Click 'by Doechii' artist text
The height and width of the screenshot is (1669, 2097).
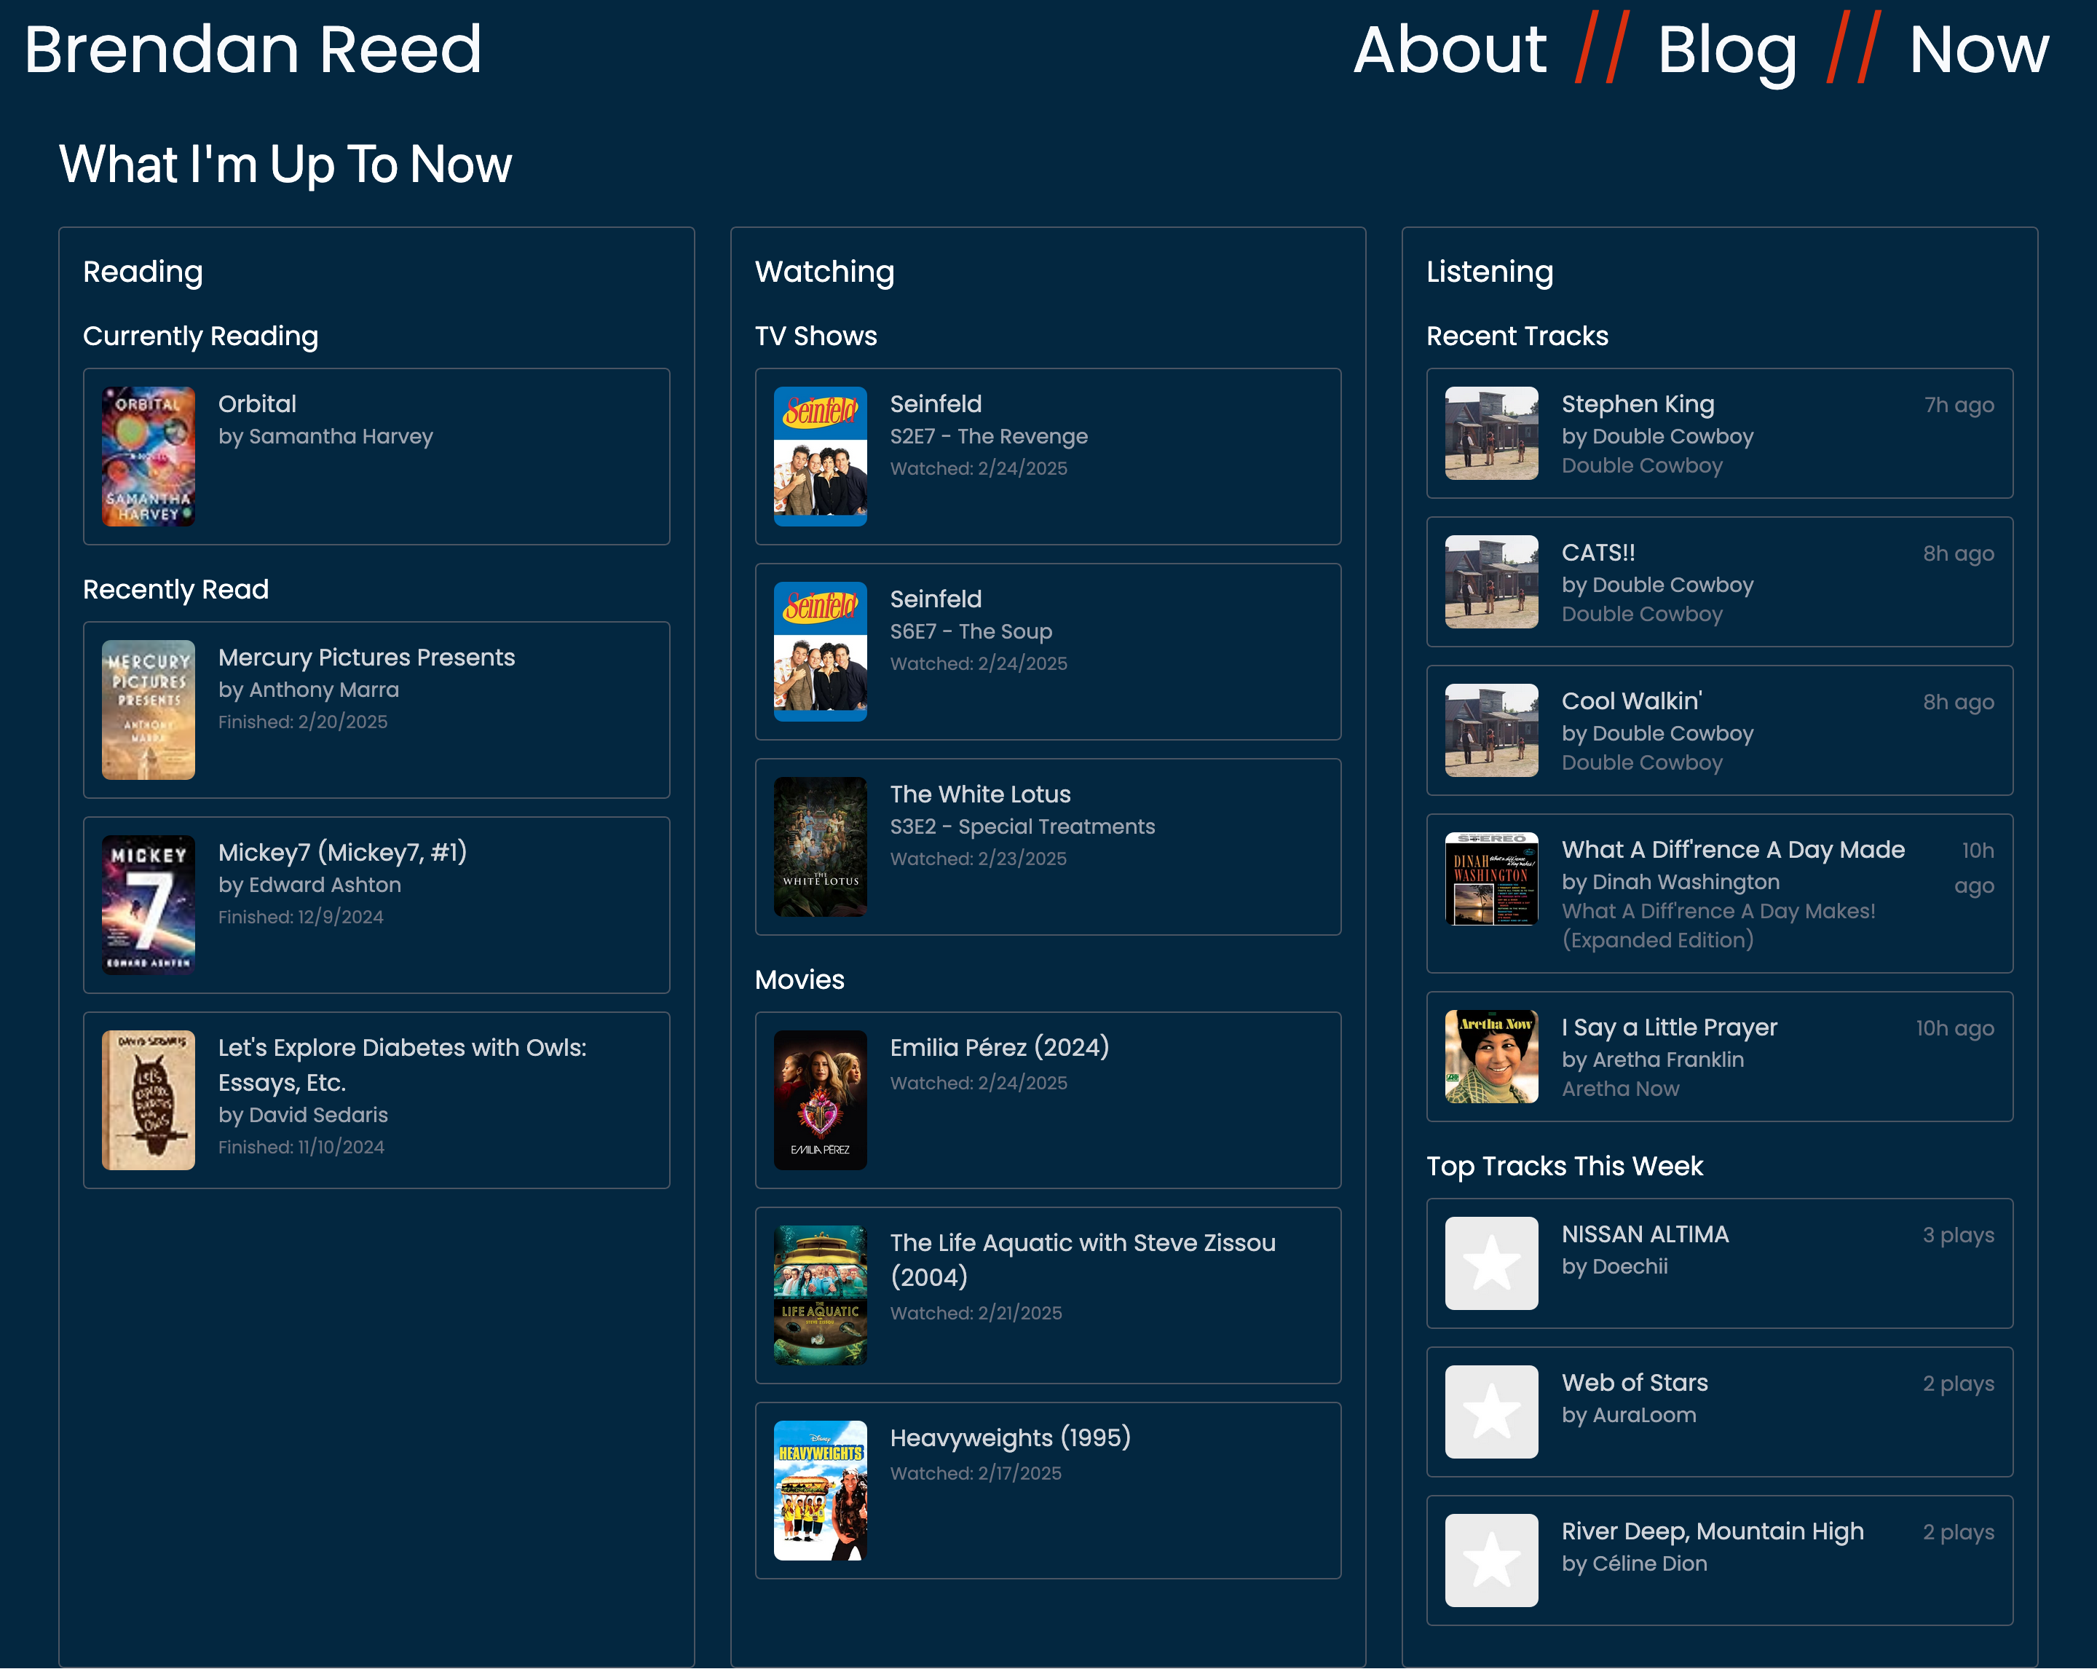(x=1614, y=1266)
